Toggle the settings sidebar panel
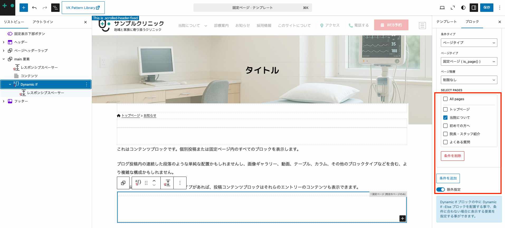 [474, 8]
